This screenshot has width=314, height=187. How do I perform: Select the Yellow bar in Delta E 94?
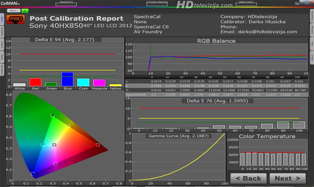coord(115,85)
